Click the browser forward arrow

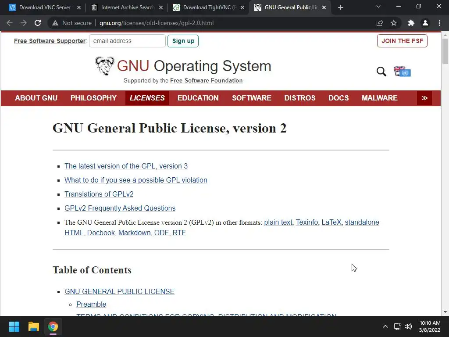click(x=24, y=23)
